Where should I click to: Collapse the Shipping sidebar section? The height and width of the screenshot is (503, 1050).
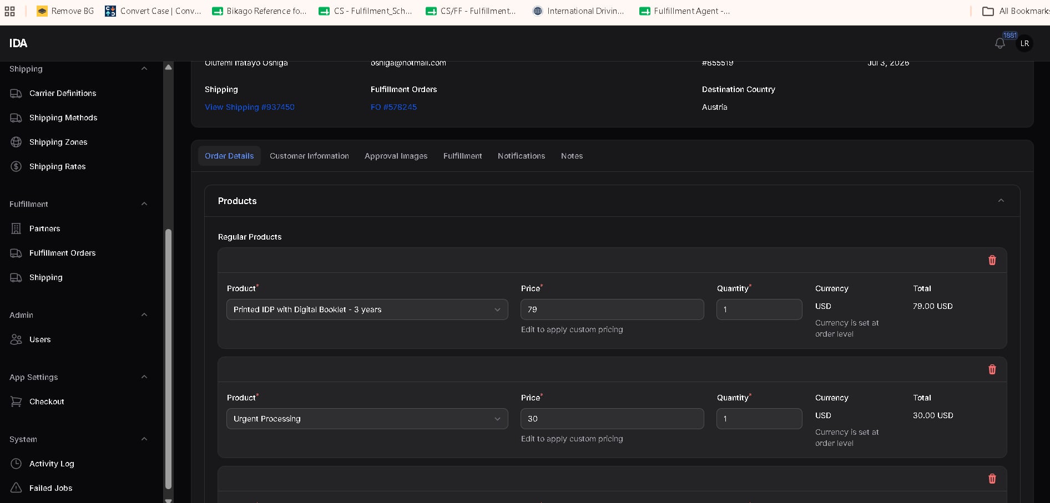[144, 69]
